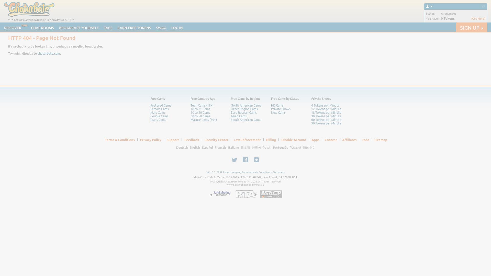The image size is (491, 276).
Task: Open the Security Center link
Action: 216,140
